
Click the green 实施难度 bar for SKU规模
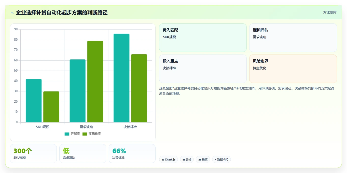[x=51, y=107]
